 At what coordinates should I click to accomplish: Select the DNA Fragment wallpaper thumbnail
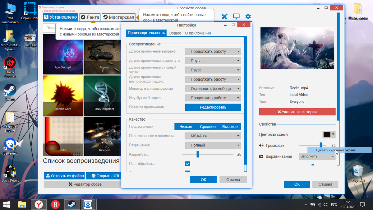pos(102,96)
